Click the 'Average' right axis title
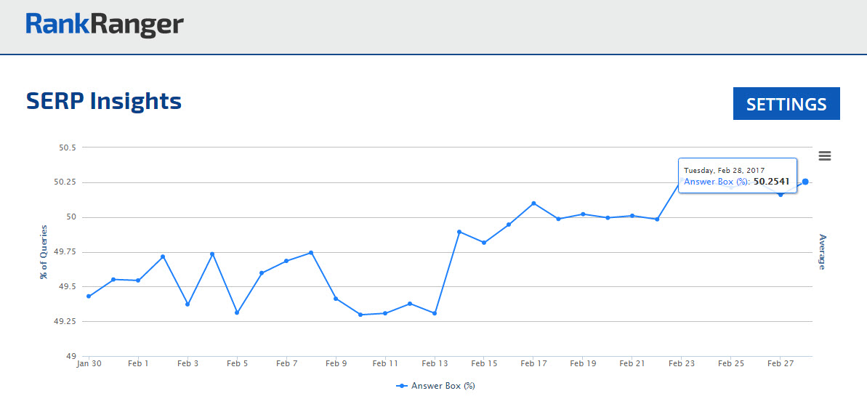867x404 pixels. pos(823,251)
